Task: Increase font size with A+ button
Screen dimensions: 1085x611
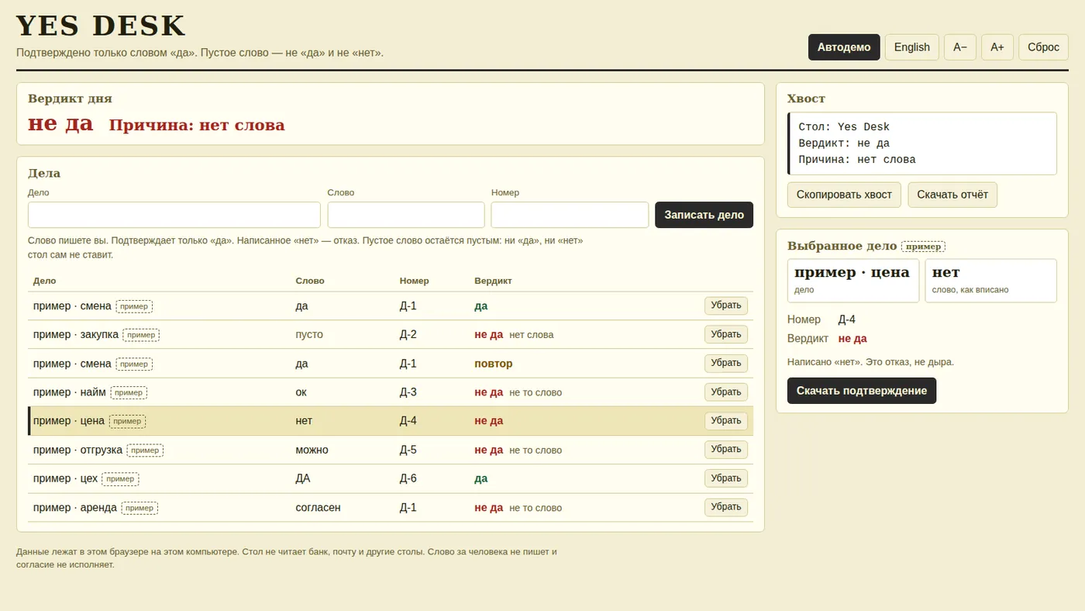Action: pyautogui.click(x=997, y=47)
